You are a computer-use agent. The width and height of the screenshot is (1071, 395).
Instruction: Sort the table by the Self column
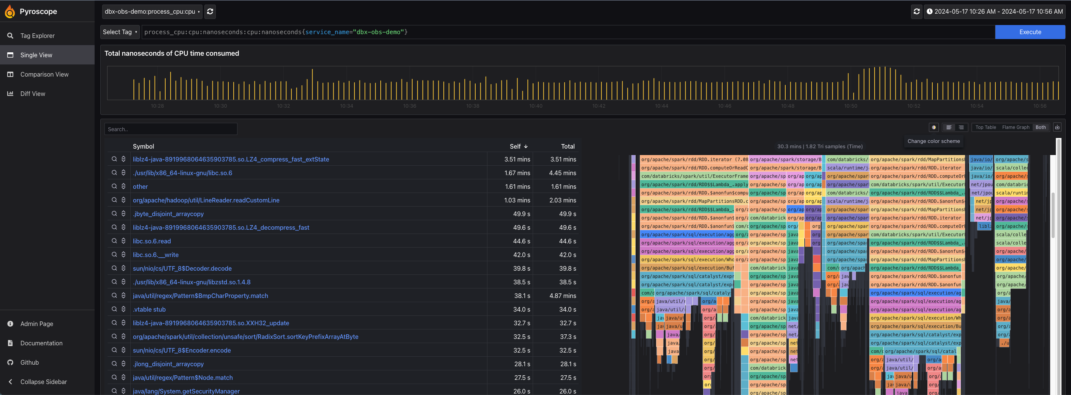tap(519, 146)
